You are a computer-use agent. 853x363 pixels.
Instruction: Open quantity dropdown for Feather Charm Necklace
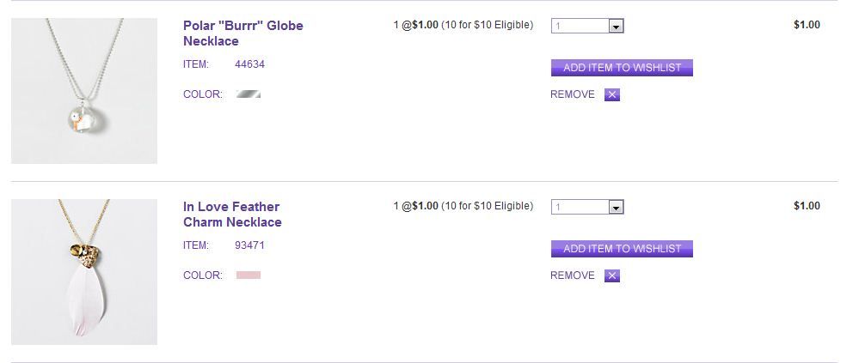coord(616,208)
